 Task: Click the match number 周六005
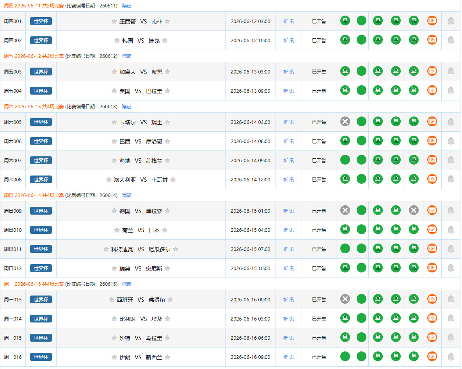click(12, 122)
